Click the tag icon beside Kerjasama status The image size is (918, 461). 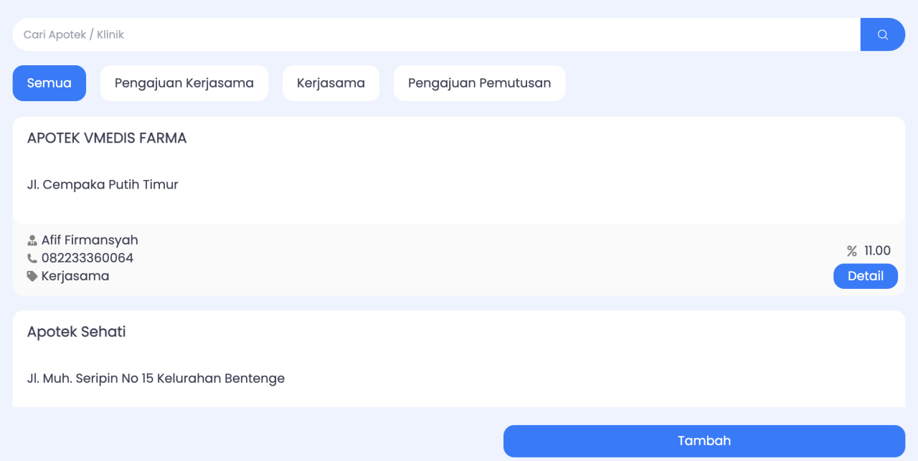32,276
